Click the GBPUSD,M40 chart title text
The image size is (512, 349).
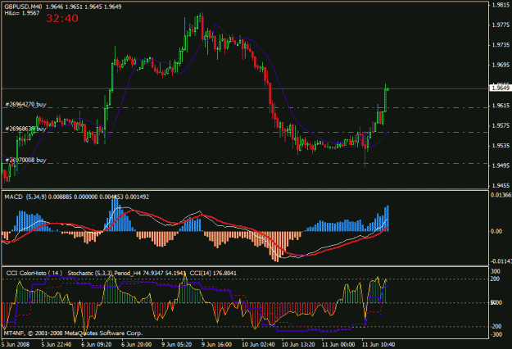click(23, 7)
